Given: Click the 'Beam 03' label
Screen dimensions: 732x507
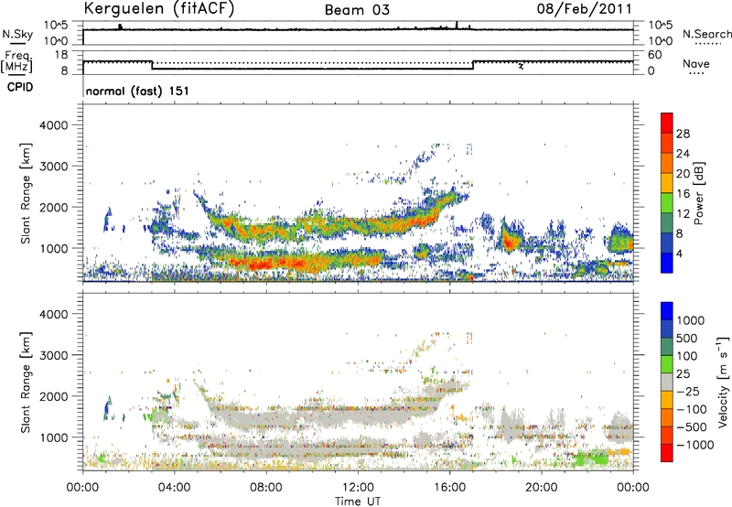Looking at the screenshot, I should 357,10.
